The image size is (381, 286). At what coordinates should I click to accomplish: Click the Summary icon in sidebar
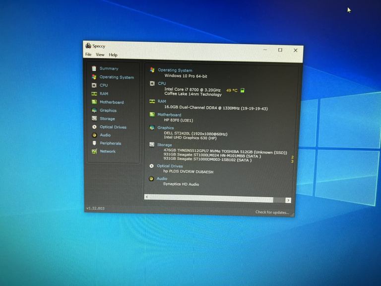click(x=94, y=69)
